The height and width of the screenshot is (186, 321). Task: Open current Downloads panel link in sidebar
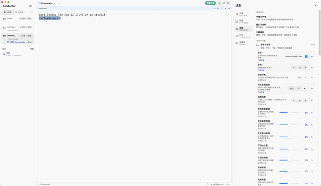[x=20, y=42]
